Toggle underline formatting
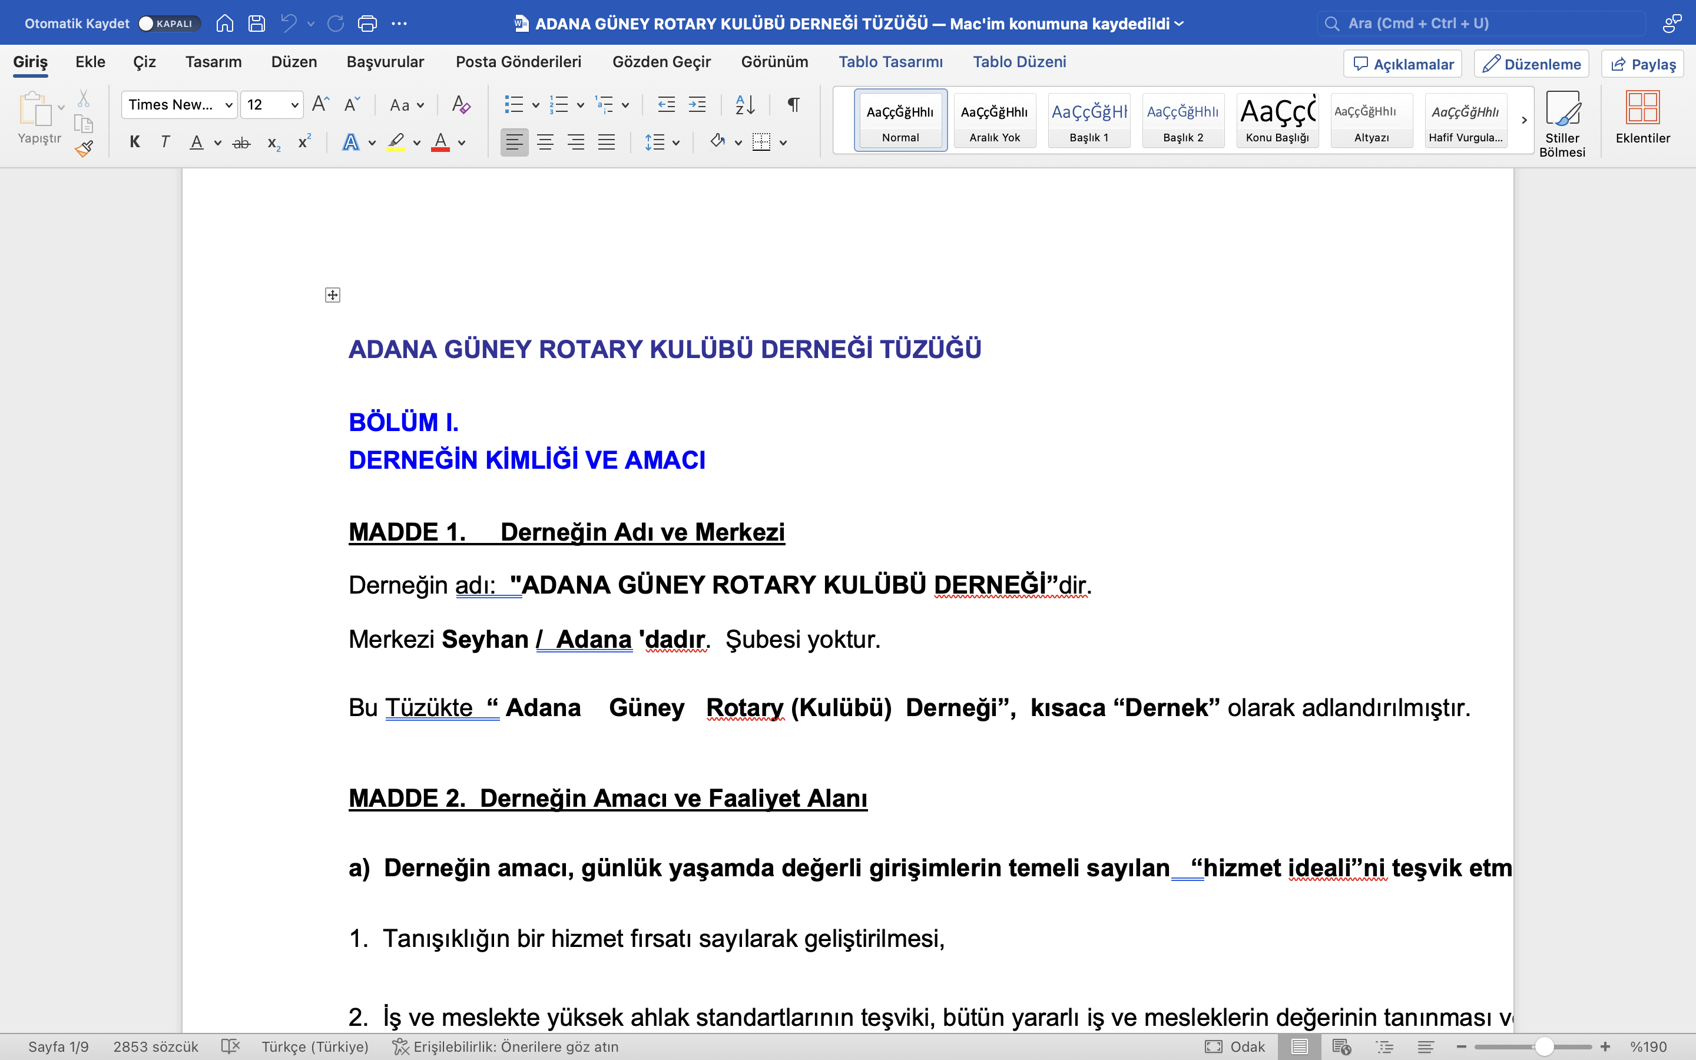The height and width of the screenshot is (1060, 1696). click(x=197, y=143)
